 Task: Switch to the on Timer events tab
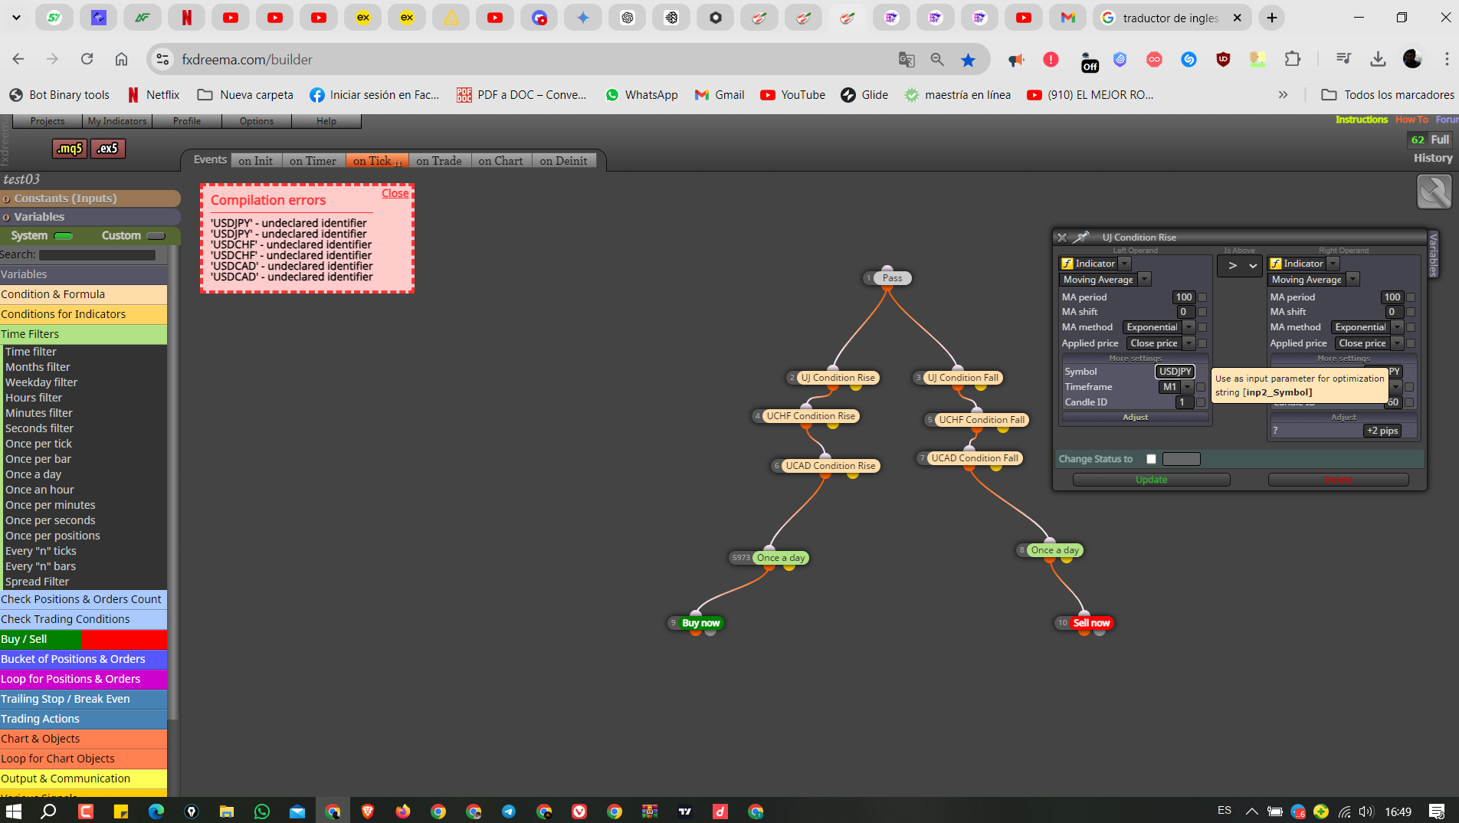[x=313, y=161]
